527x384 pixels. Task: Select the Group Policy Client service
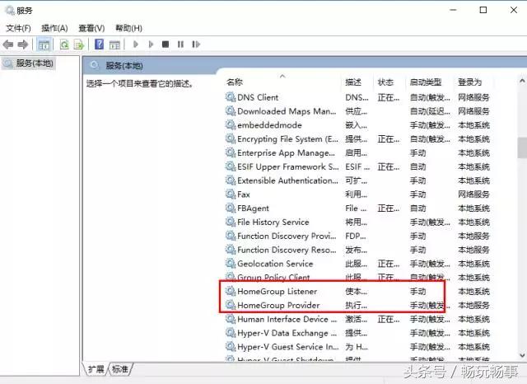click(x=357, y=278)
